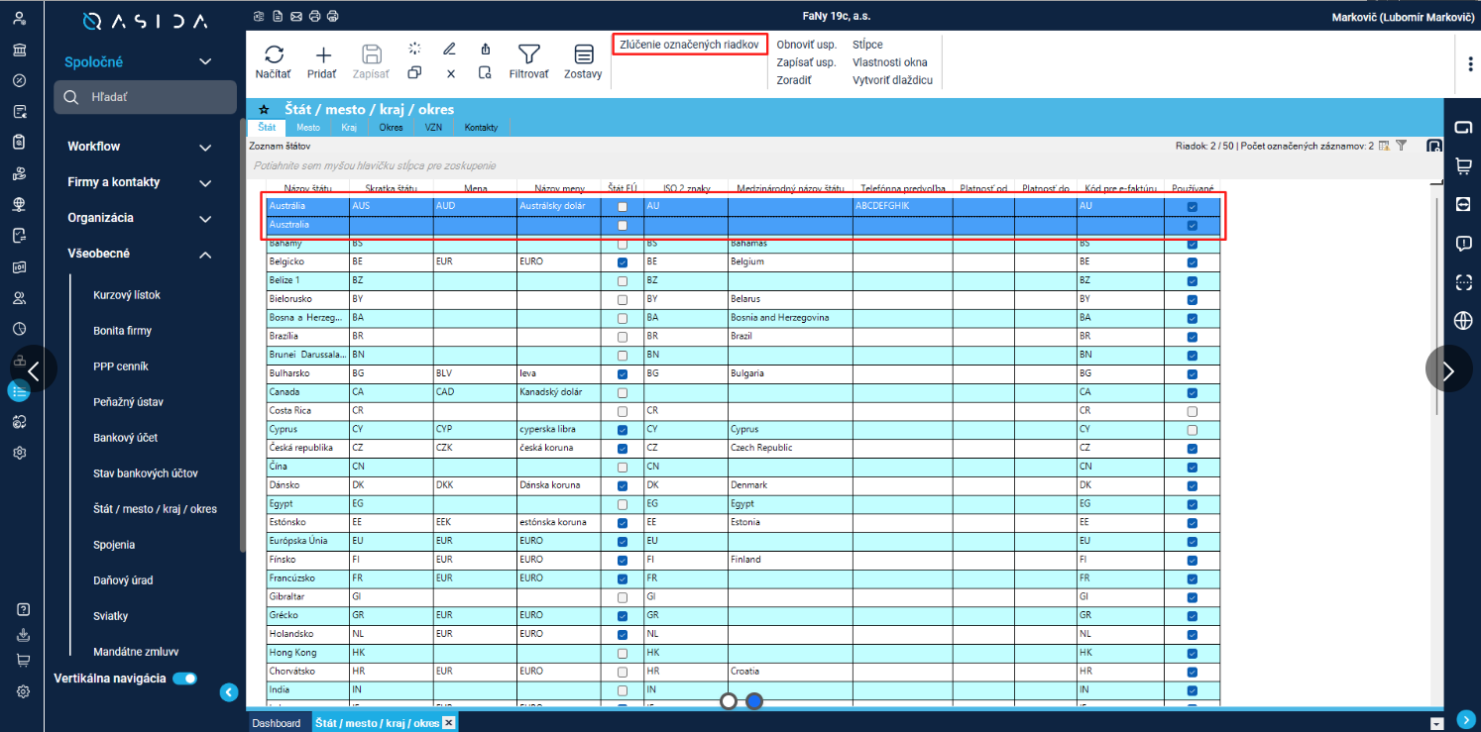Click the Stĺpce option in toolbar

[867, 45]
